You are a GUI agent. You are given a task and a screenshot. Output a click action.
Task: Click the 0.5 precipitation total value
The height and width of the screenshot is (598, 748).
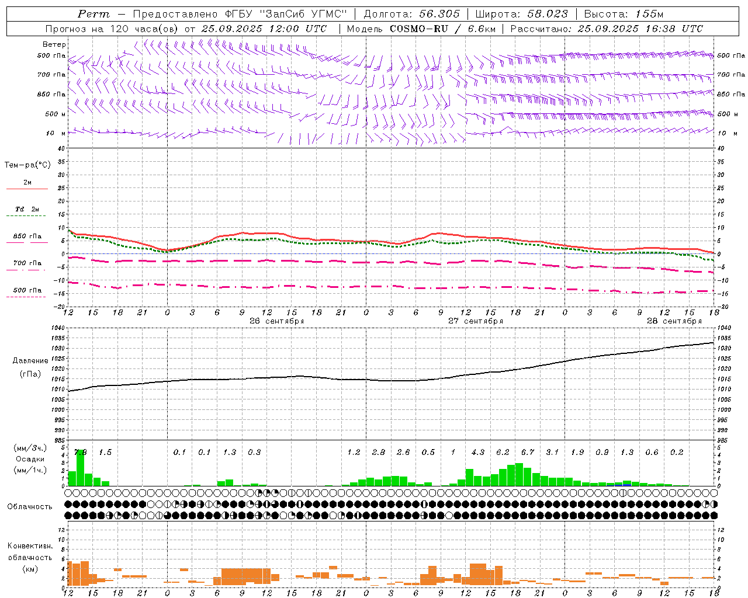tap(428, 453)
